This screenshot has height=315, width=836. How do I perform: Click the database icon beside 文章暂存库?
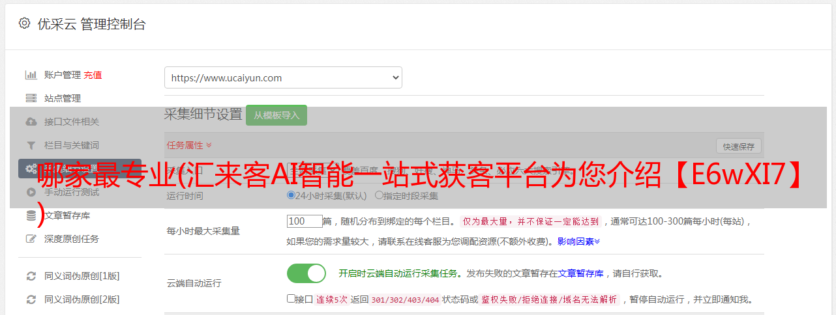coord(31,215)
